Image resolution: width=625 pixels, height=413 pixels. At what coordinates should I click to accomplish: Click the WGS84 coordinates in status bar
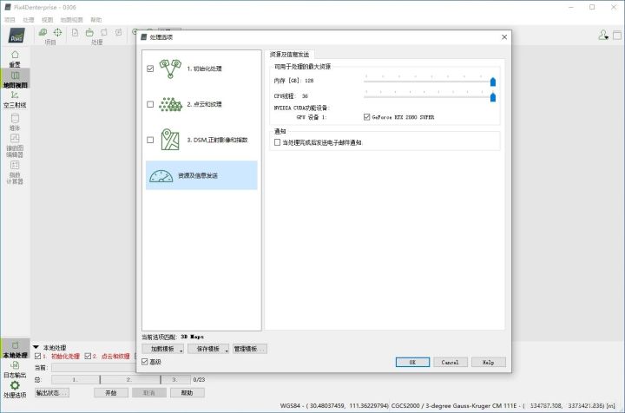coord(334,405)
